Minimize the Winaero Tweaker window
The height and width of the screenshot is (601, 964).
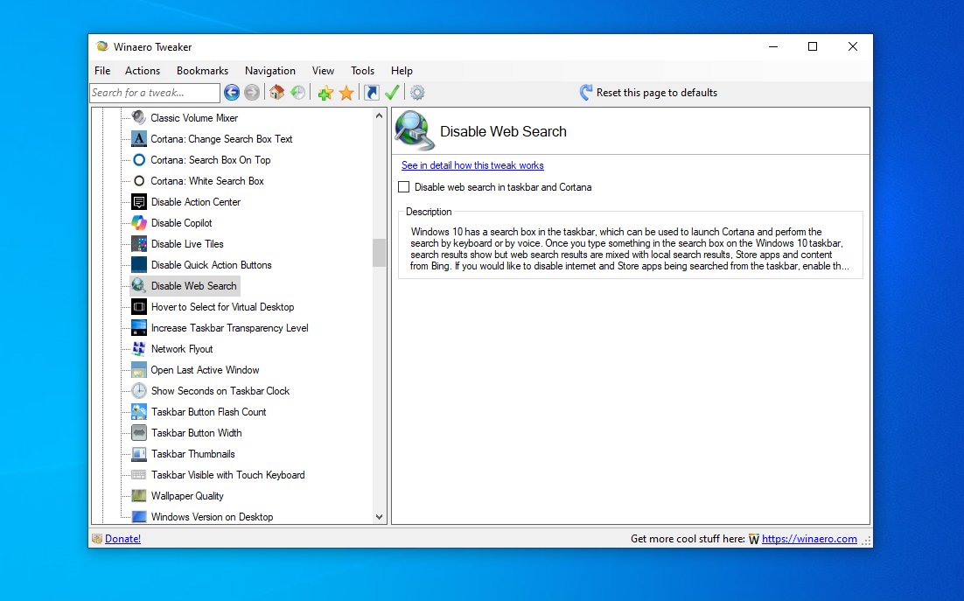click(773, 46)
